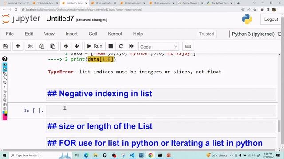Select the annotation pen tool
The height and width of the screenshot is (159, 284).
(5, 74)
